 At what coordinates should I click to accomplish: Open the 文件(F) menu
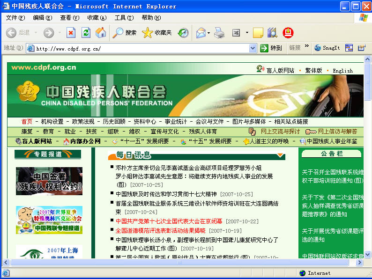click(15, 18)
